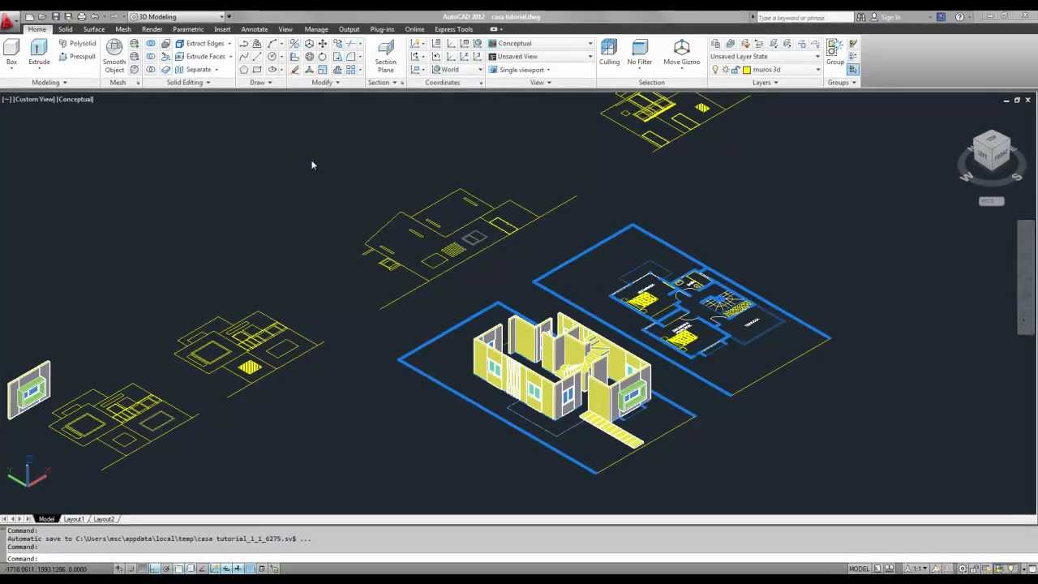Click the Undo arrow in quick access toolbar
The image size is (1038, 584).
coord(95,17)
